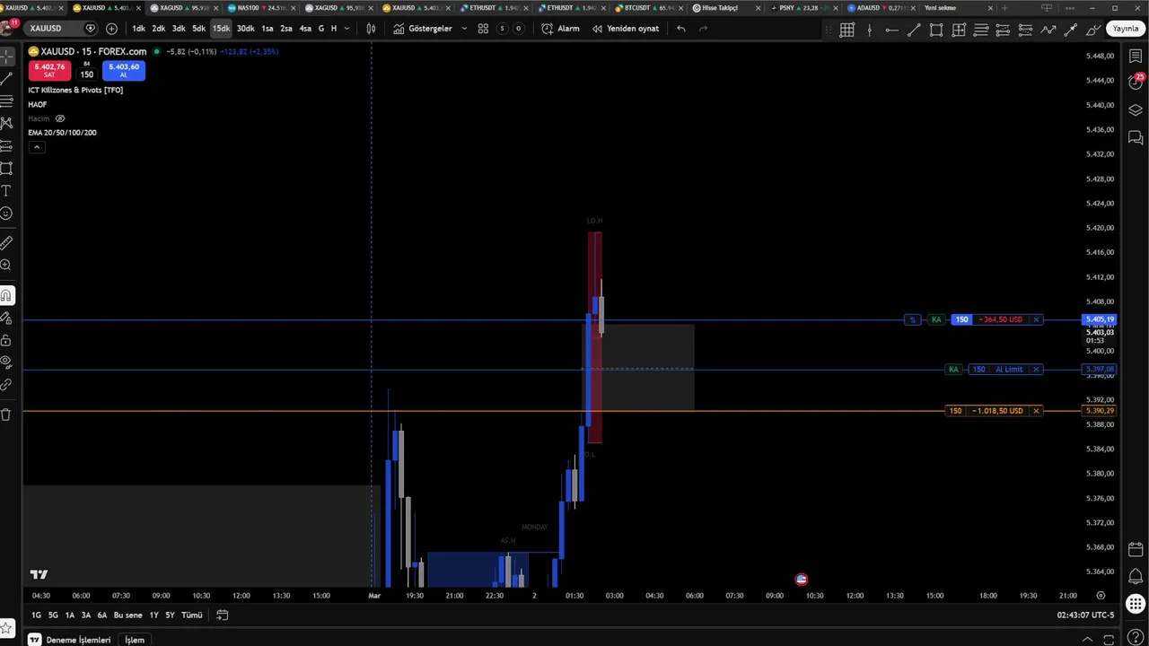1149x646 pixels.
Task: Click the 150 quantity field between sell and buy
Action: (x=86, y=74)
